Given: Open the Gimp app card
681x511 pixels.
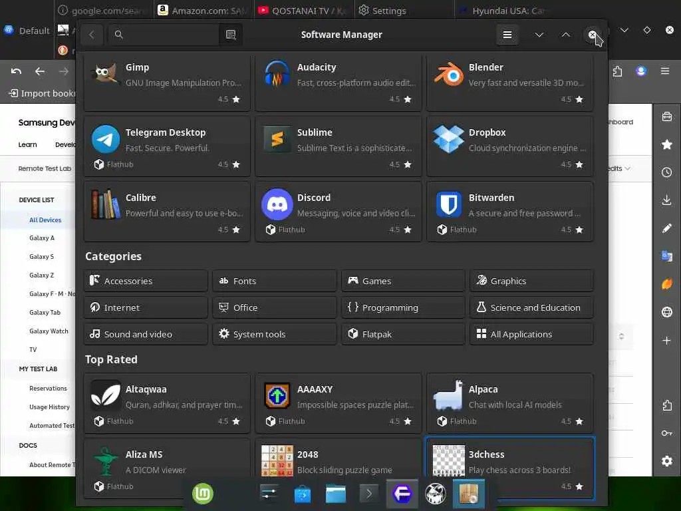Looking at the screenshot, I should click(167, 82).
